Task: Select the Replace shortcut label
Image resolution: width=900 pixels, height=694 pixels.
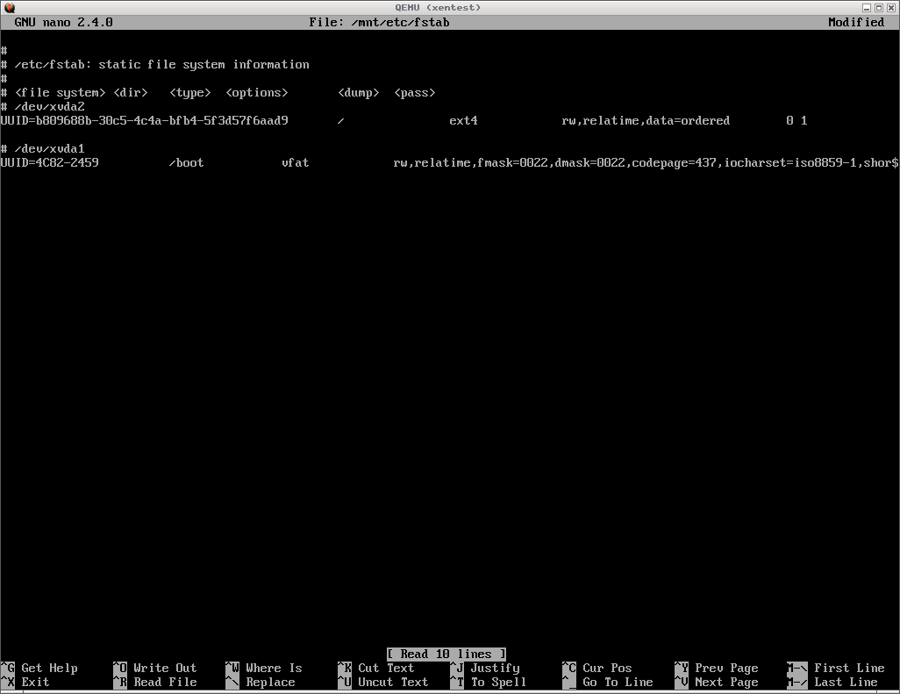Action: (x=270, y=682)
